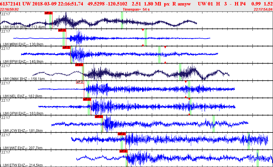The width and height of the screenshot is (273, 167).
Task: Click the pale eP 2 flag on NEL trace
Action: (80, 82)
